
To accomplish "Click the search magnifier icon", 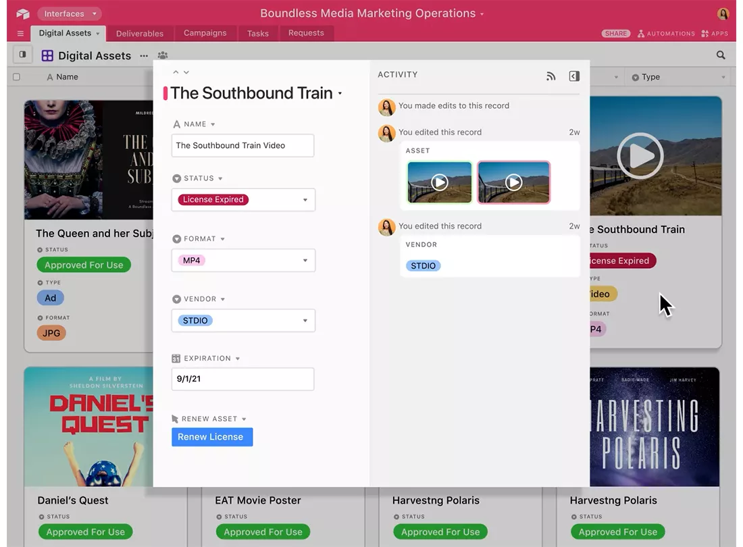I will [x=720, y=55].
